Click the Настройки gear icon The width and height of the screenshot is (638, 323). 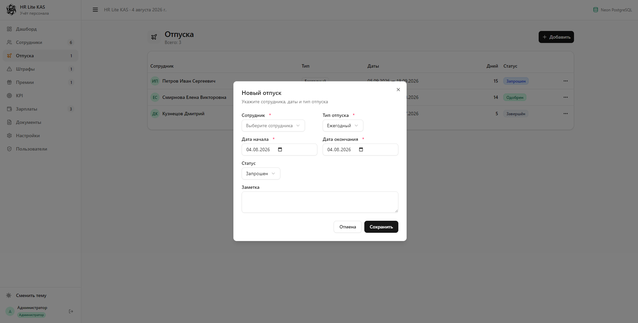9,136
